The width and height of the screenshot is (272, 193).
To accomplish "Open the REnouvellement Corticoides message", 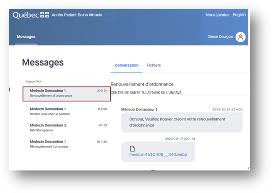I will pos(67,144).
